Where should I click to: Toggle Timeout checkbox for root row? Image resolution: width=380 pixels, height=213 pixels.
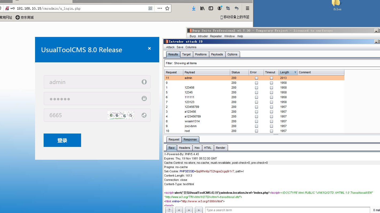(271, 131)
